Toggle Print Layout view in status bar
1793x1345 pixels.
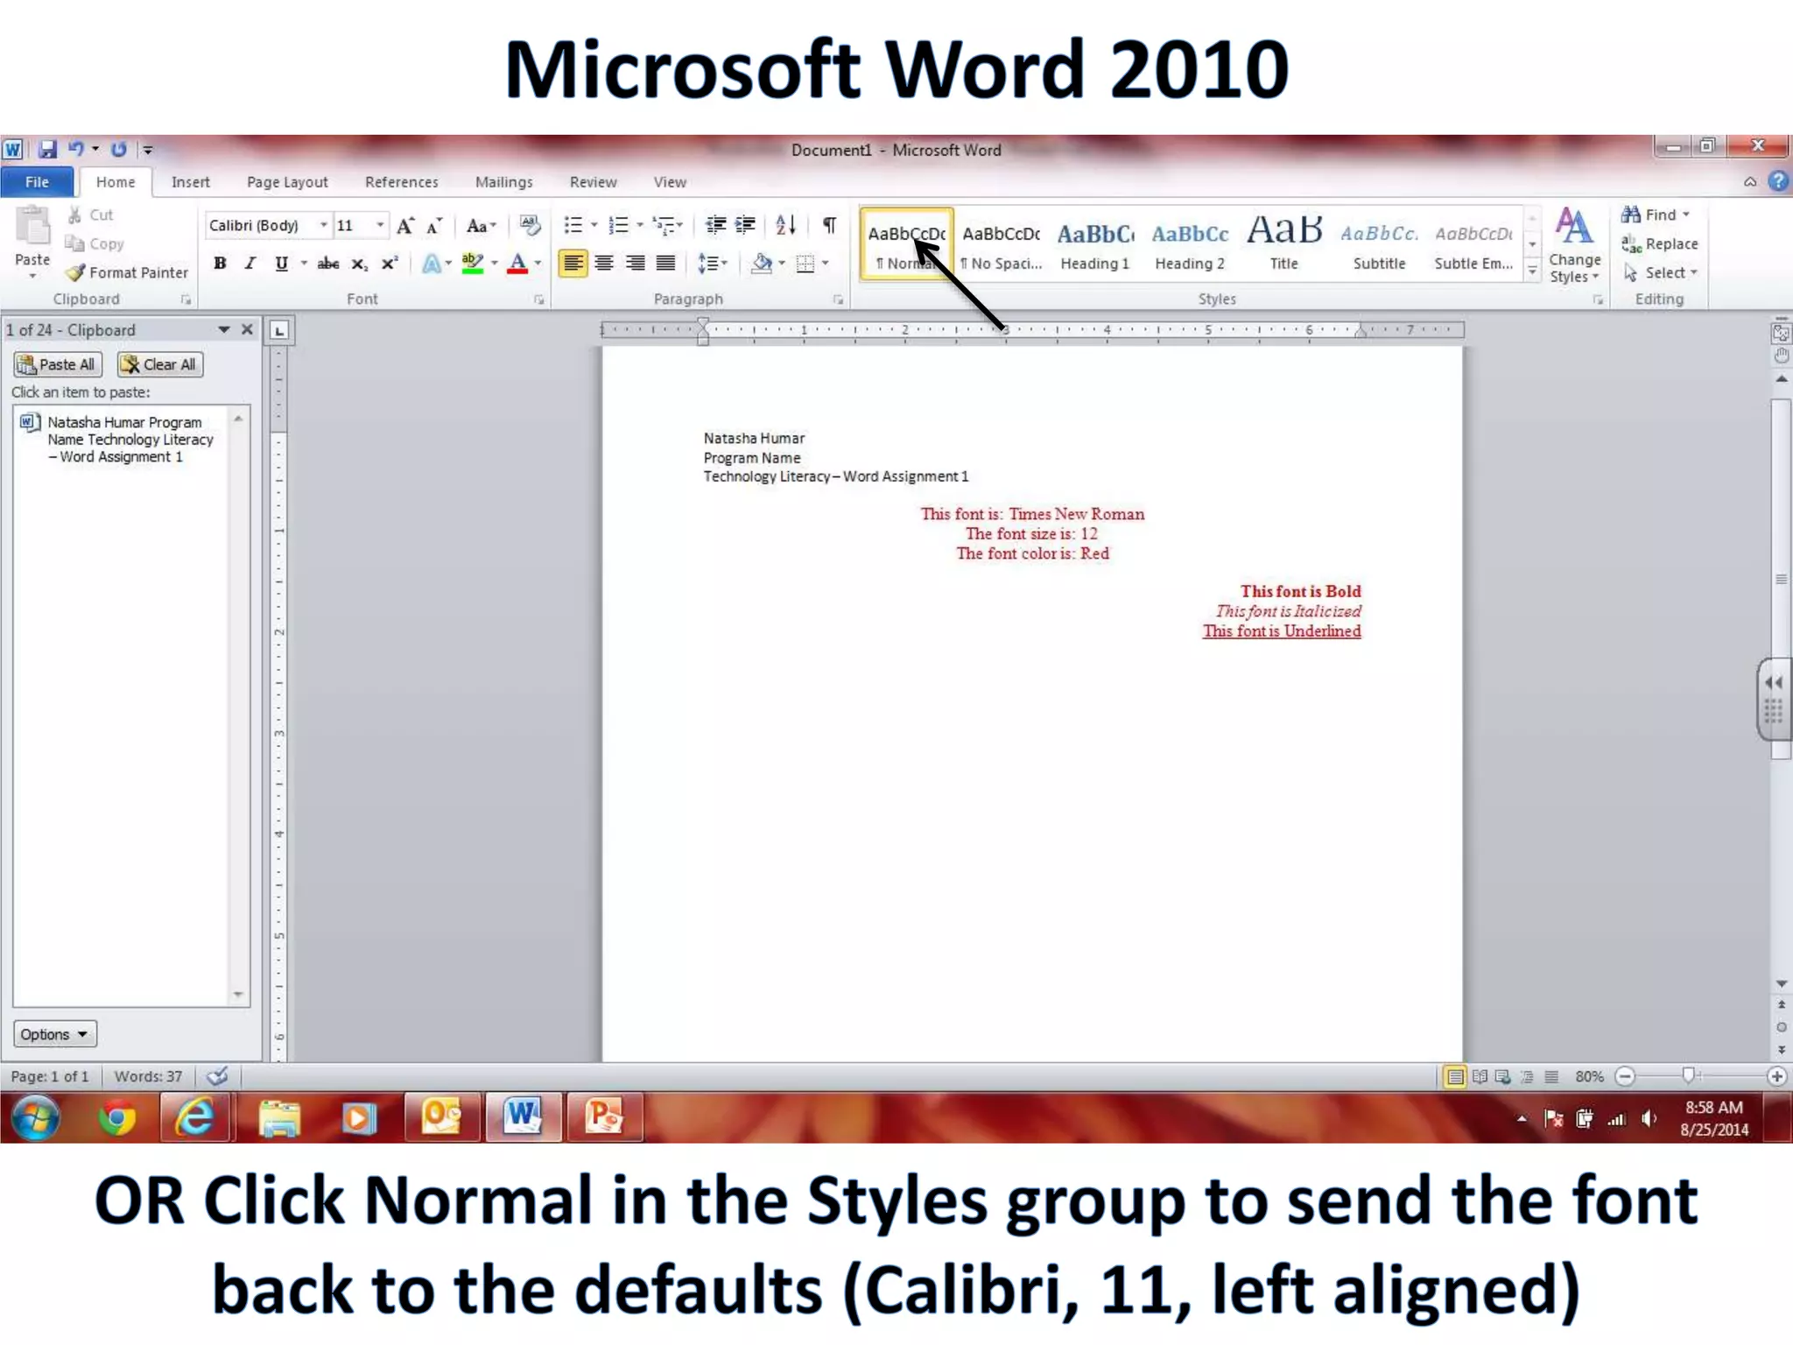[1455, 1076]
